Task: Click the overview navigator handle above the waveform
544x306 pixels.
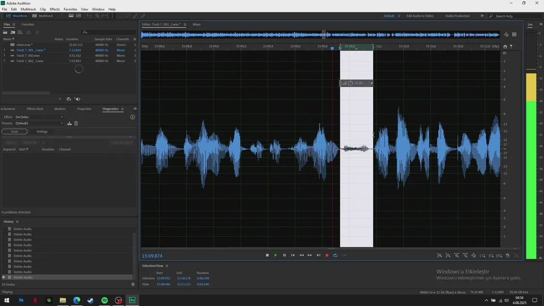Action: pyautogui.click(x=324, y=34)
